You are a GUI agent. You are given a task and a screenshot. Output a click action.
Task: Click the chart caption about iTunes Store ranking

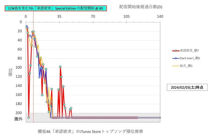point(90,131)
